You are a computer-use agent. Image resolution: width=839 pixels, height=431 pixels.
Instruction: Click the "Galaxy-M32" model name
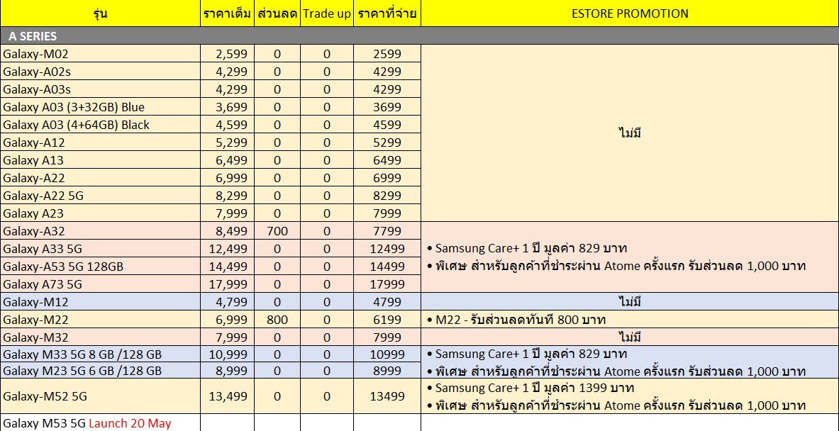pos(35,337)
